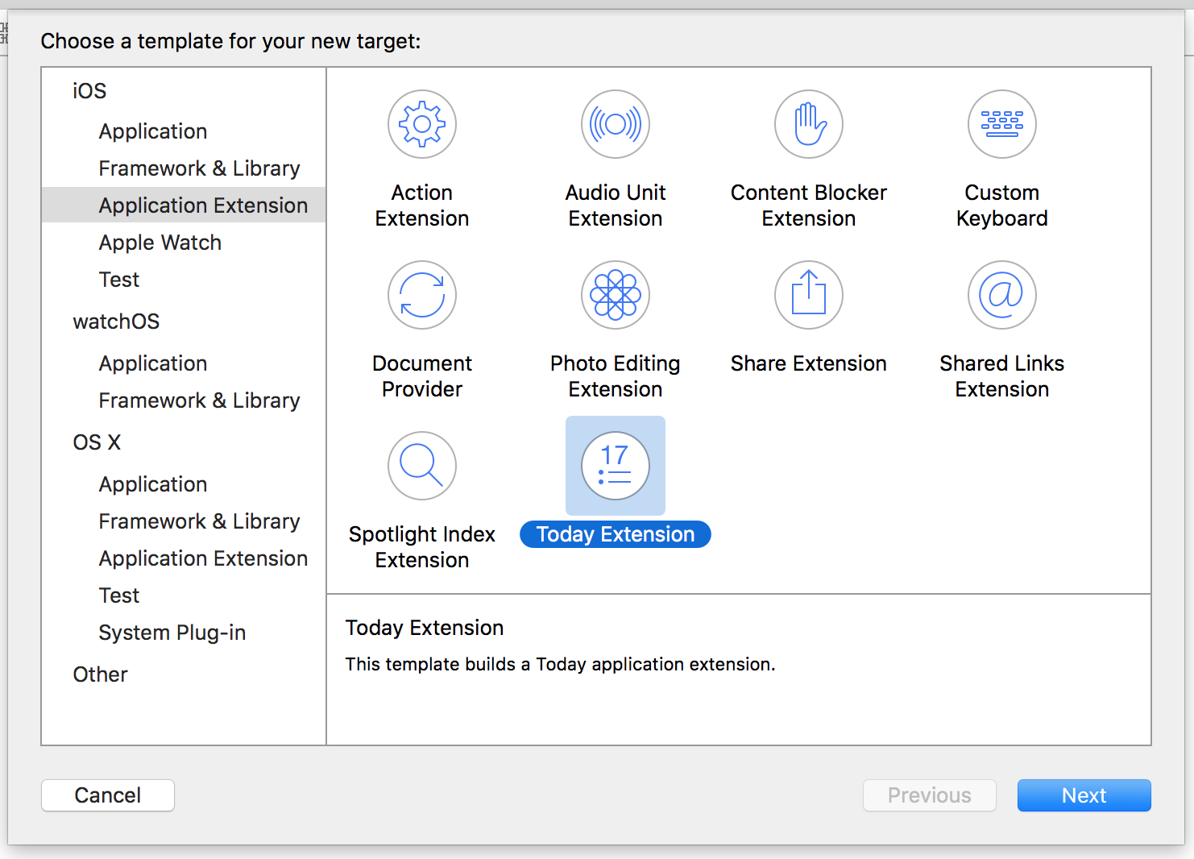Choose the Other category in sidebar
The image size is (1194, 859).
(100, 674)
